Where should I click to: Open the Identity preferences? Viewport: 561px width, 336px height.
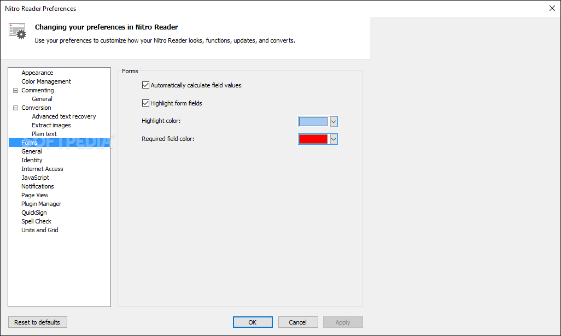[x=32, y=160]
